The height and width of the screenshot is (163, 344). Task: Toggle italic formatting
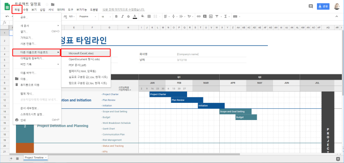(123, 16)
